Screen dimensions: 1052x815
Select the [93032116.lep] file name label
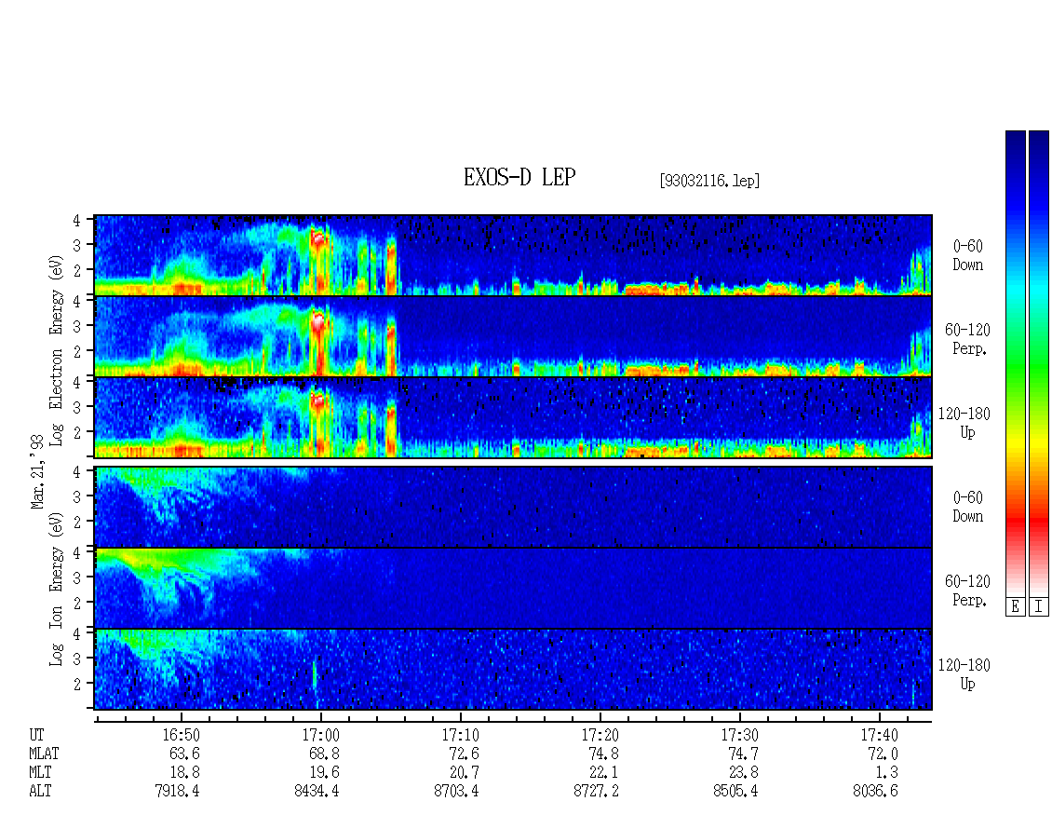point(709,180)
